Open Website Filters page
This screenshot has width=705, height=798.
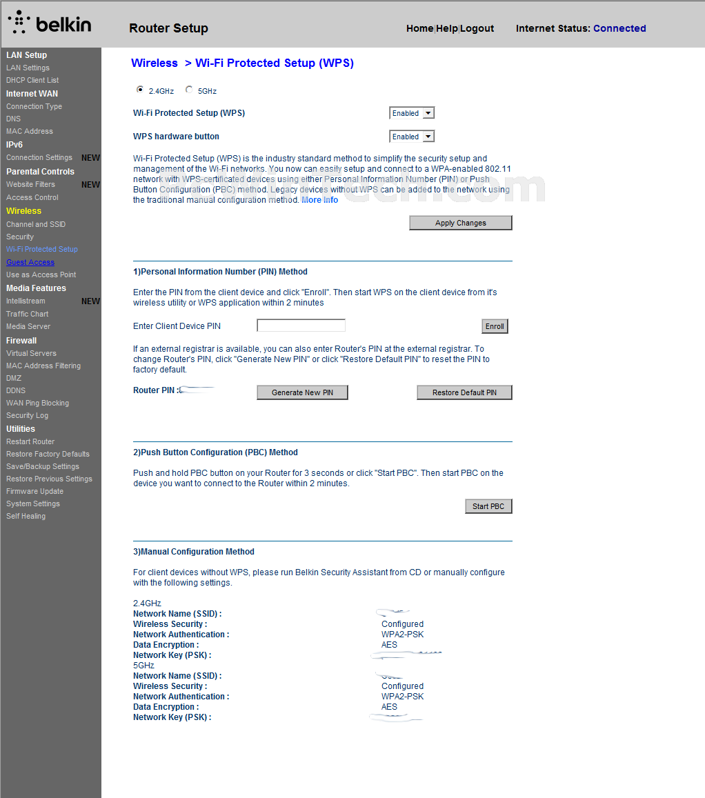point(30,184)
